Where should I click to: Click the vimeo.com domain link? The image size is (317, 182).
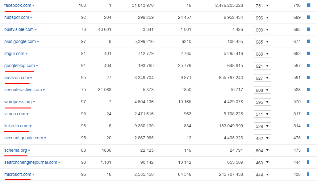click(15, 114)
